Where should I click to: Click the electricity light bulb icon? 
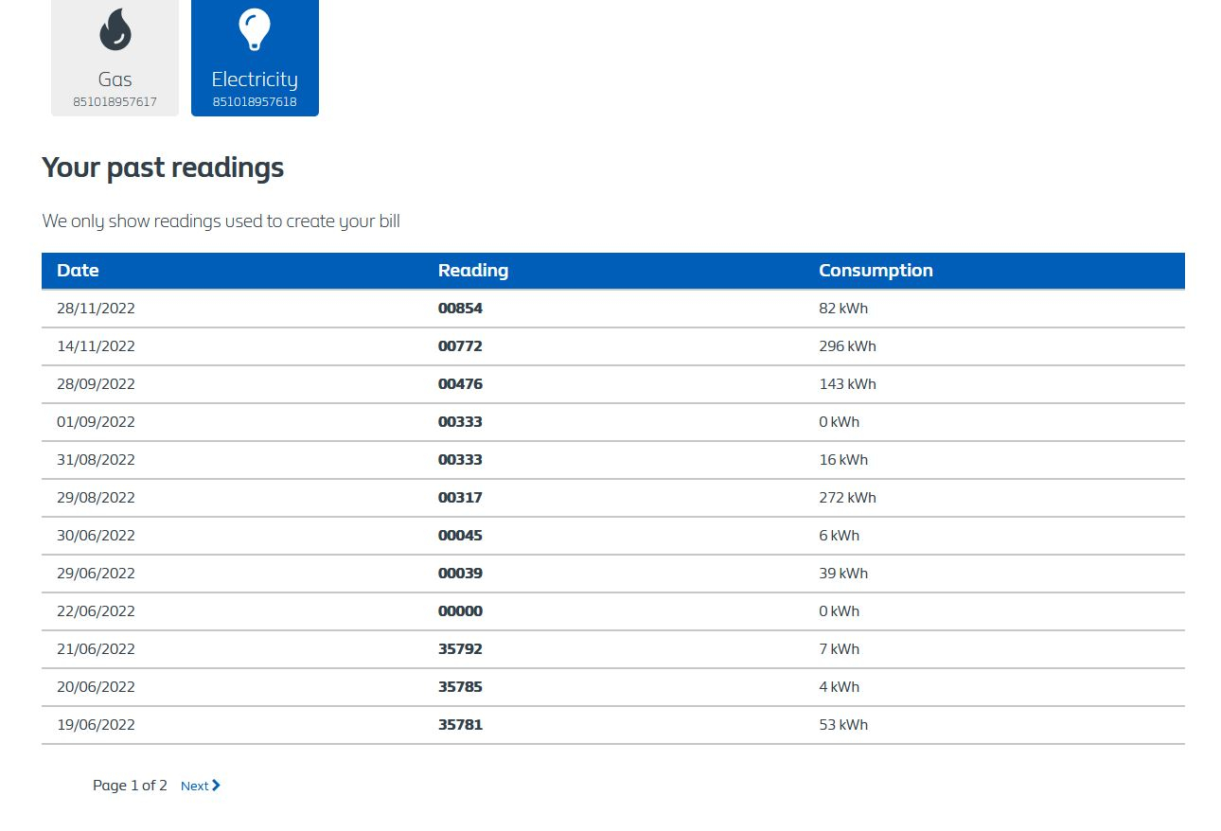(255, 30)
